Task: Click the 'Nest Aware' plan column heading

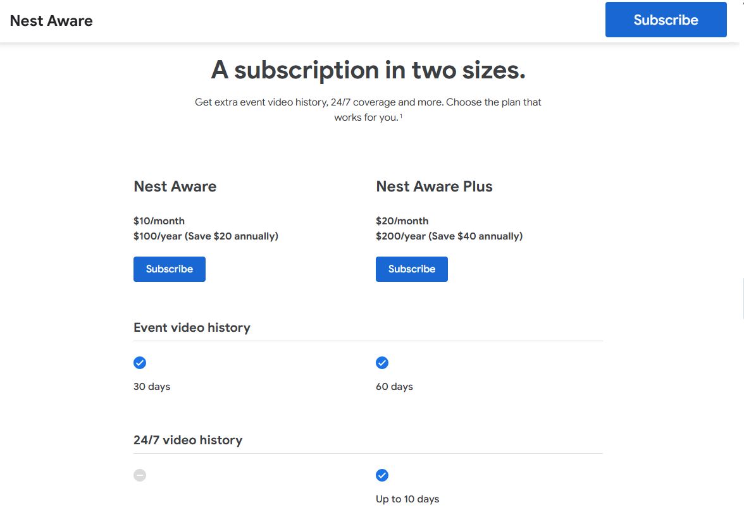Action: 175,186
